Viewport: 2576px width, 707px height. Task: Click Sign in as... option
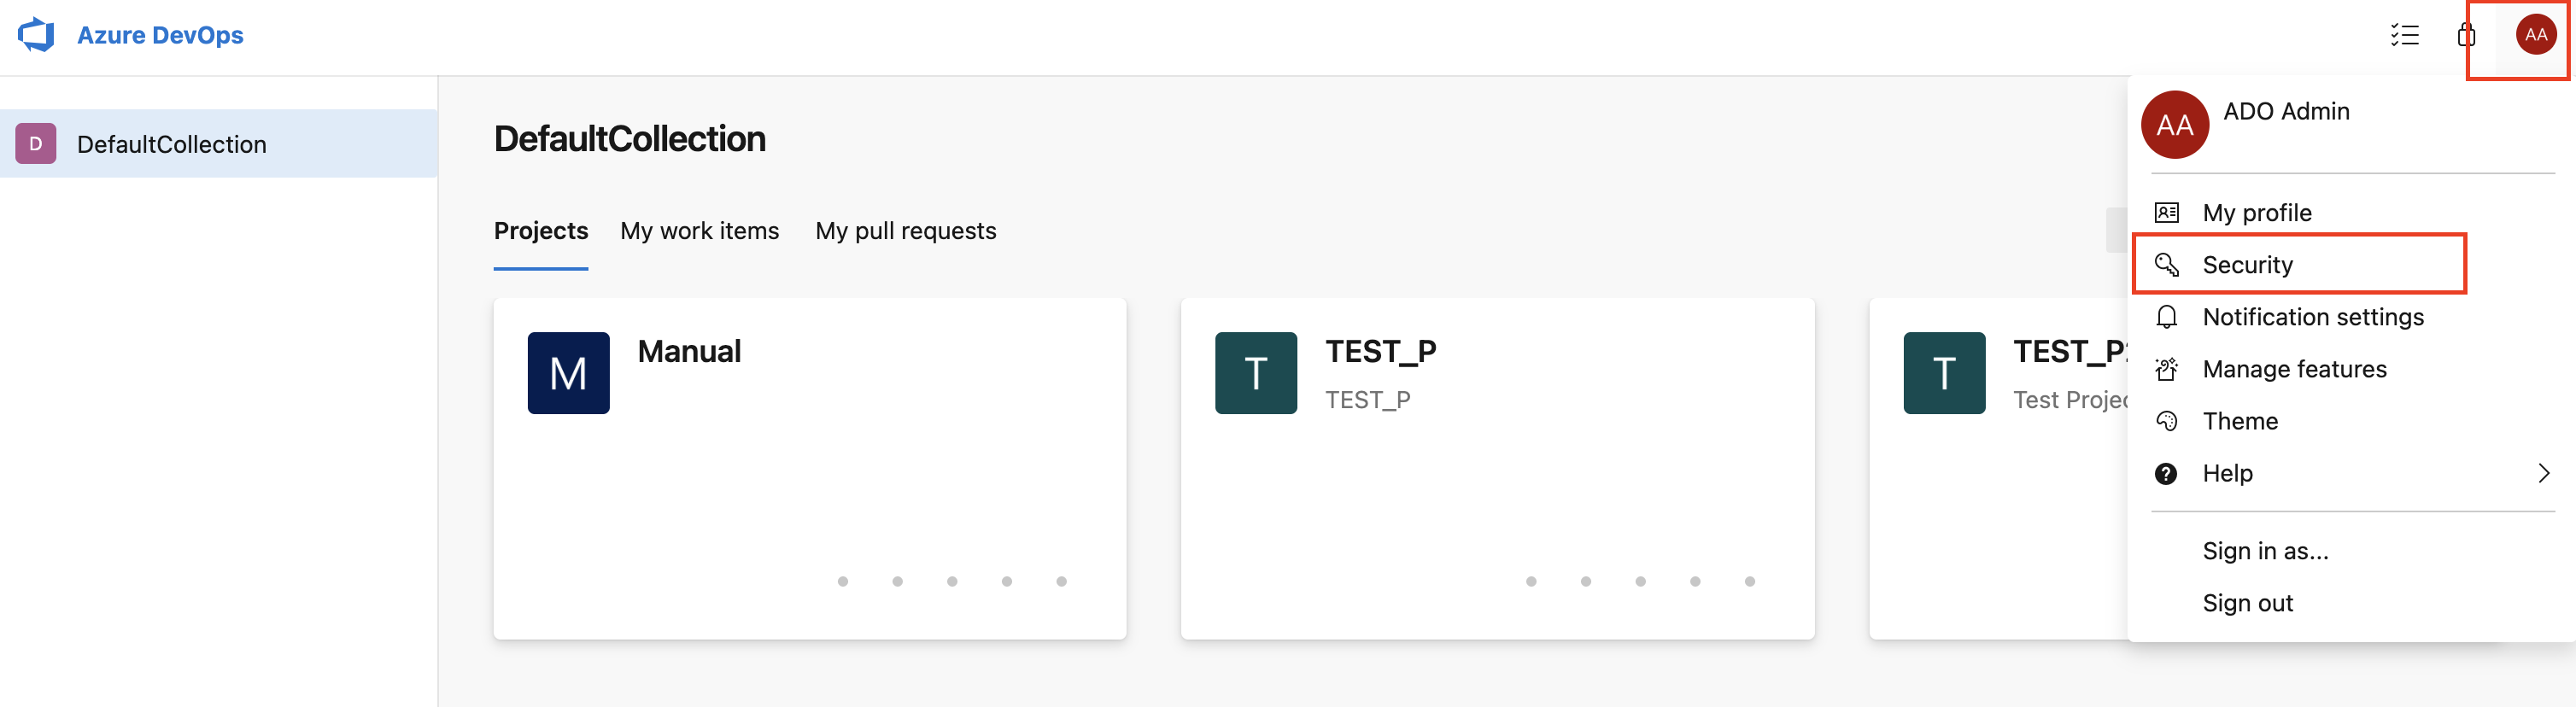coord(2265,551)
